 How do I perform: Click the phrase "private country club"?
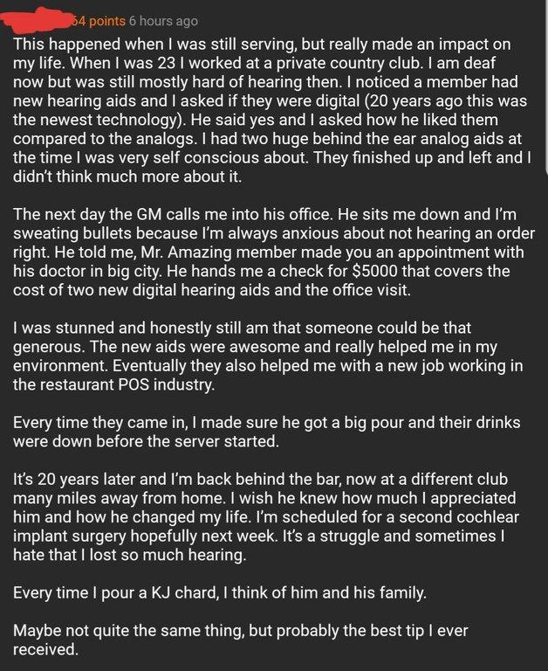[347, 63]
